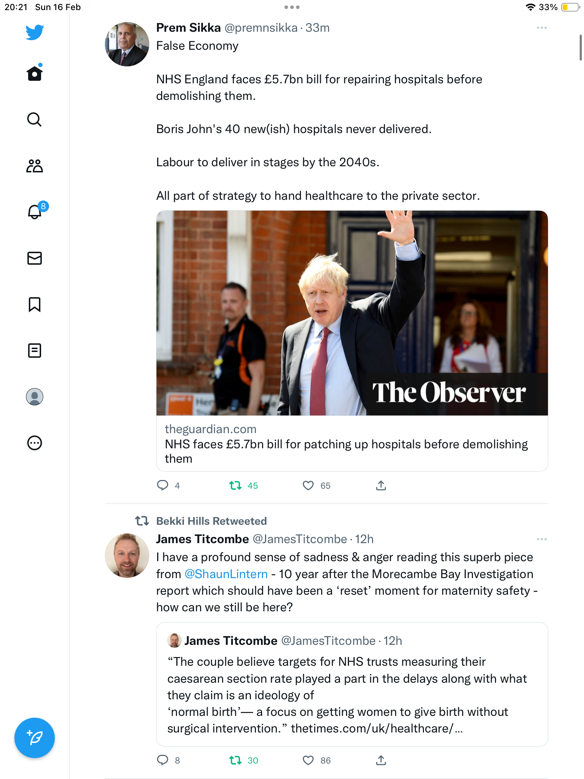Open the three-dot multitasking menu at top
Image resolution: width=584 pixels, height=779 pixels.
292,7
